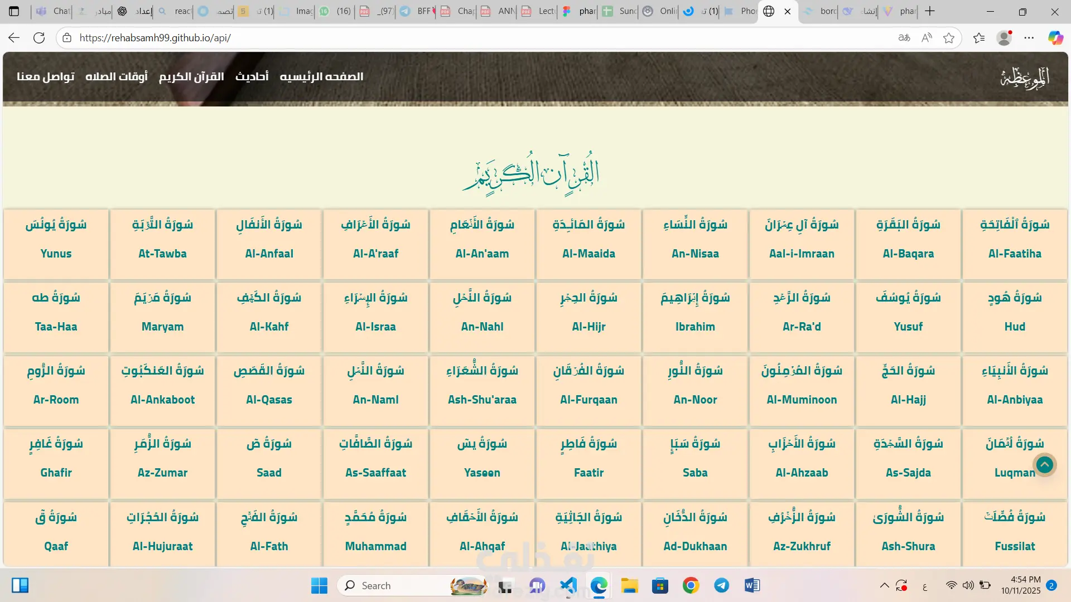The image size is (1071, 602).
Task: Open the favorites list button
Action: (978, 38)
